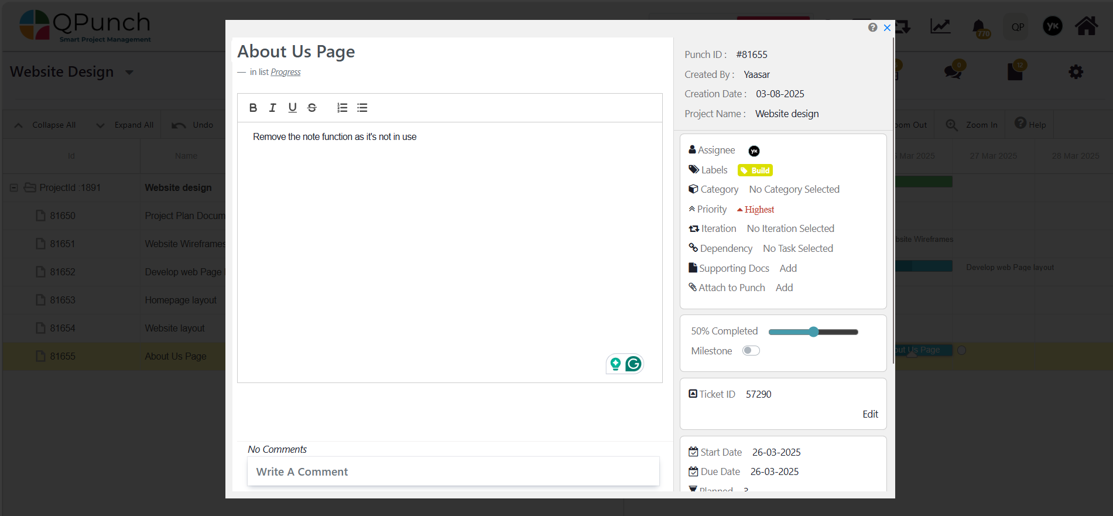The height and width of the screenshot is (516, 1113).
Task: Change priority from Highest
Action: [756, 210]
